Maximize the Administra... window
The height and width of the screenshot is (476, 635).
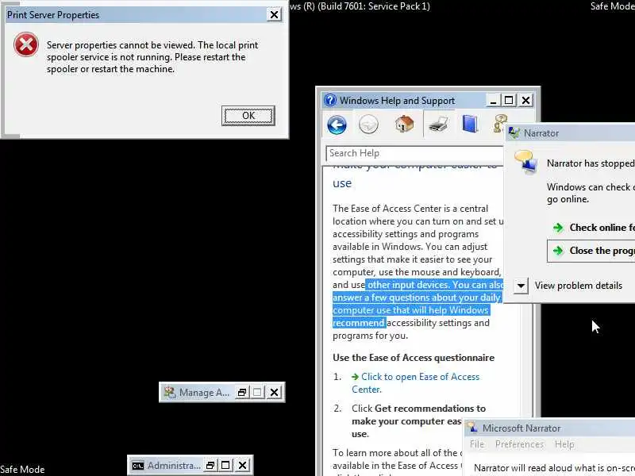coord(225,466)
